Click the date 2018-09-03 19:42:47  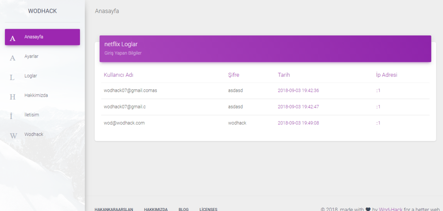pos(298,107)
